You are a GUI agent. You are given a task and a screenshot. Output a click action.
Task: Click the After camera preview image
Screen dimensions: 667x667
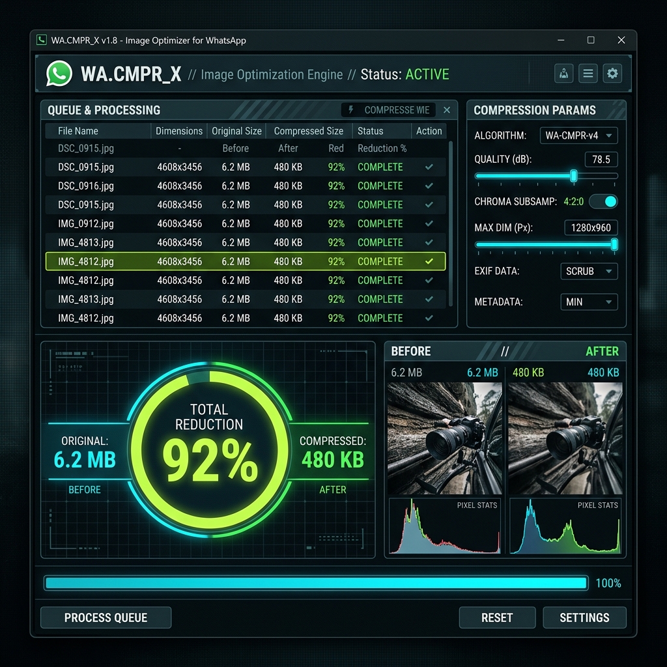pos(565,438)
